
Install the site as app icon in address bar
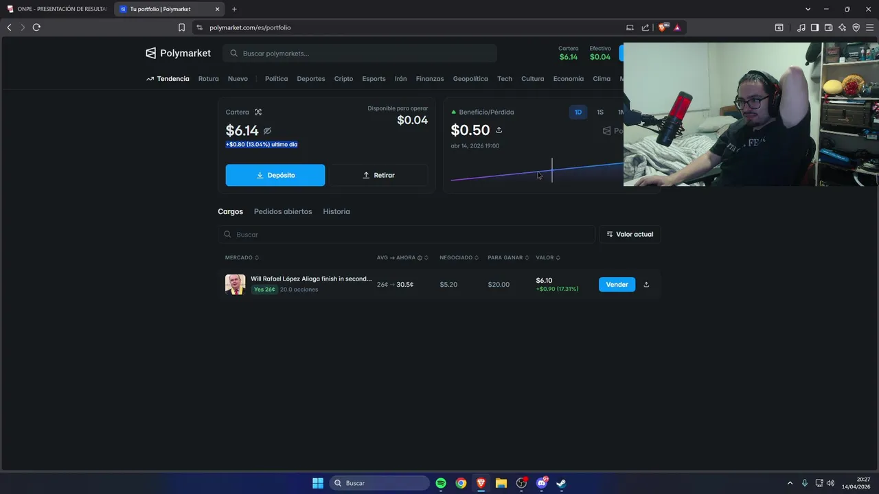click(630, 27)
